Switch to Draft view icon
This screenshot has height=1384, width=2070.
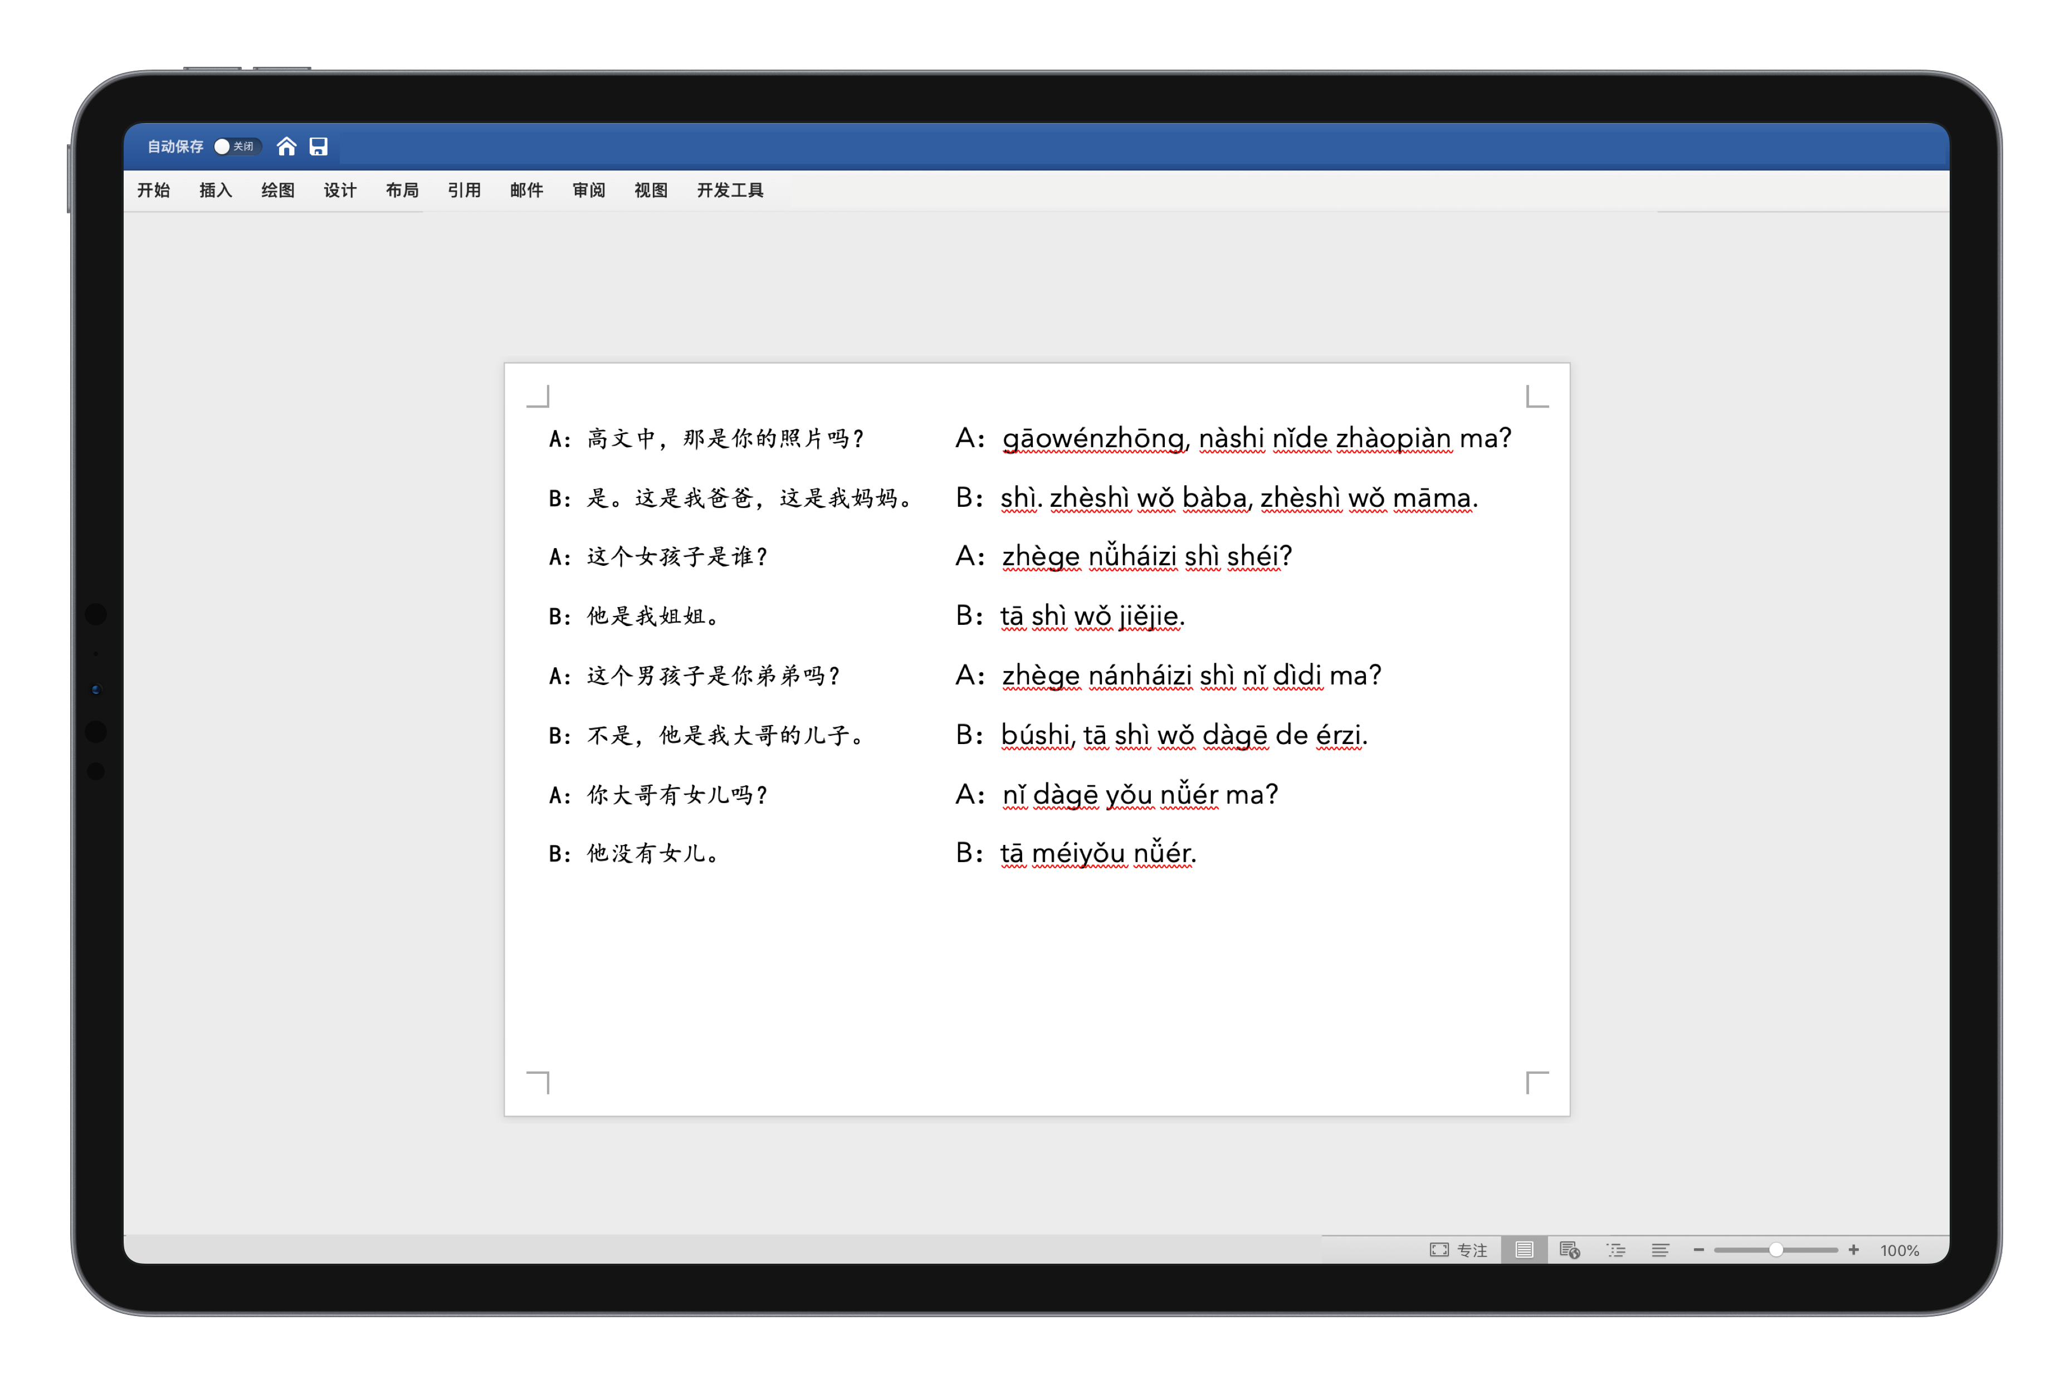click(1661, 1250)
